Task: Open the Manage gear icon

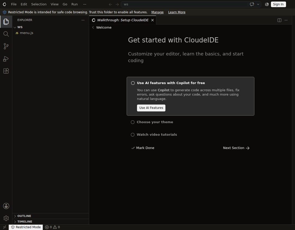Action: point(6,218)
